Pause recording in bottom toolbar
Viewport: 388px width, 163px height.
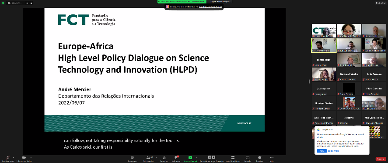[210, 157]
